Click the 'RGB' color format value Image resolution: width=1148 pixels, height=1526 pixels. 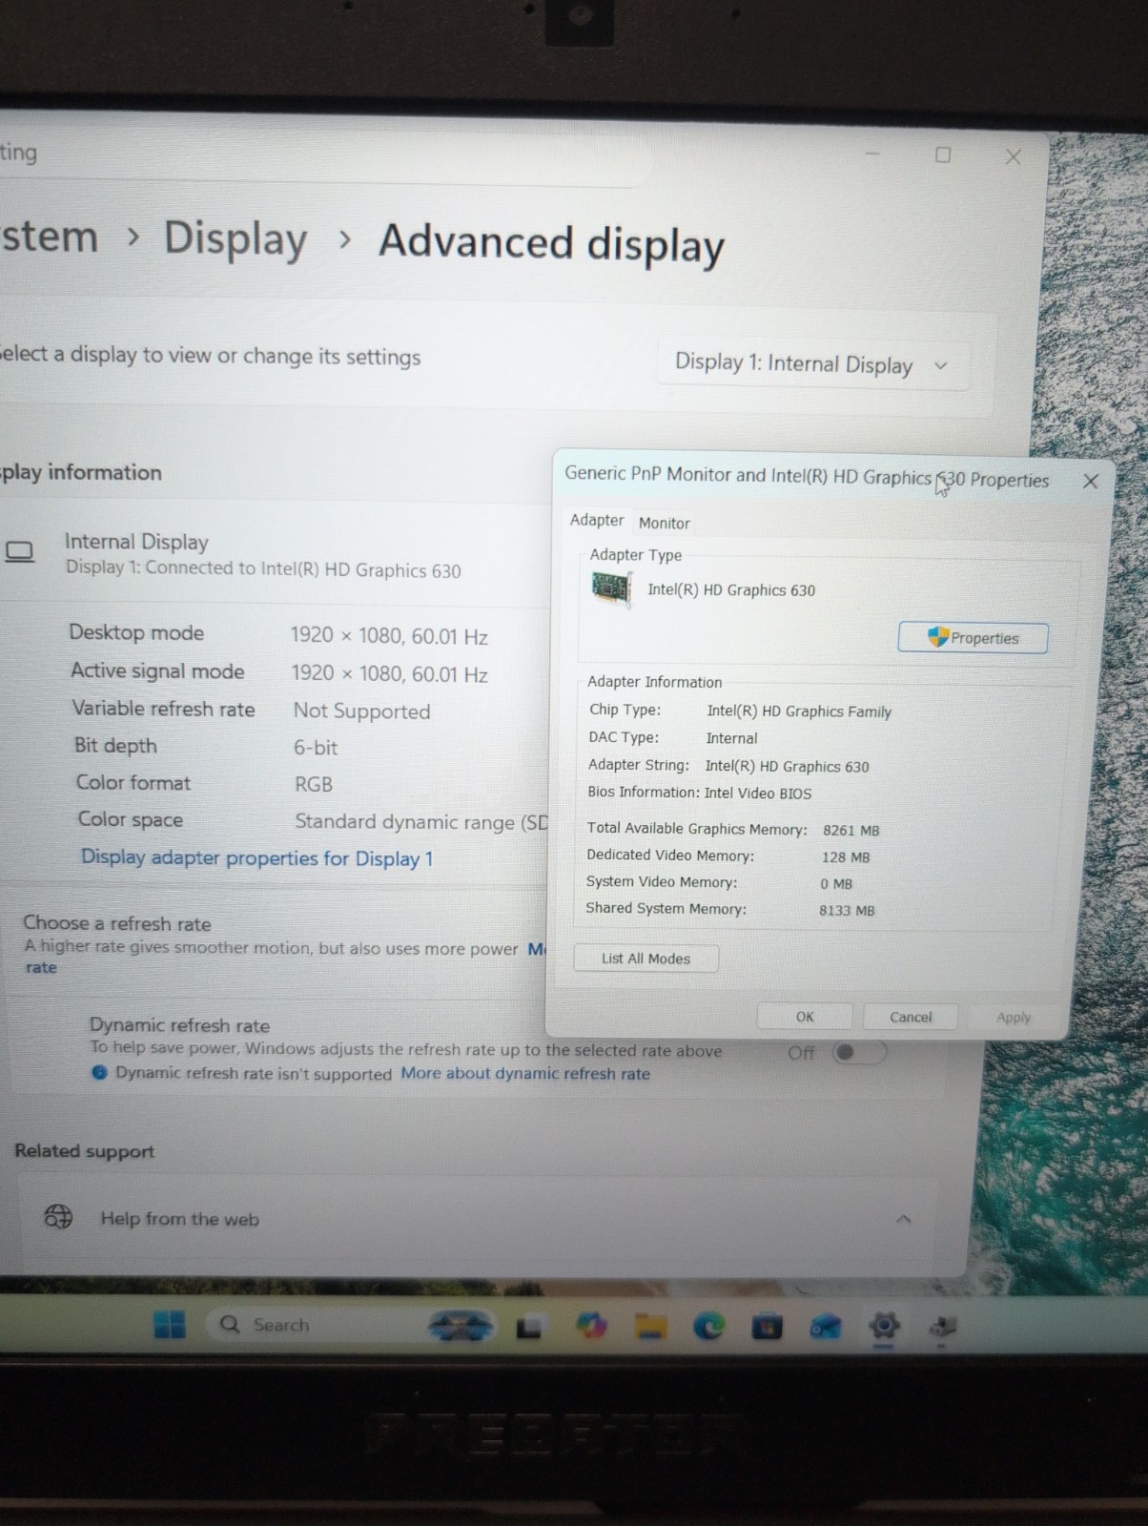314,784
